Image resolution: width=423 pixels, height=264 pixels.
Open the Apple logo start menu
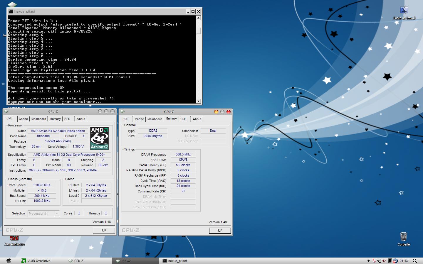(x=9, y=260)
